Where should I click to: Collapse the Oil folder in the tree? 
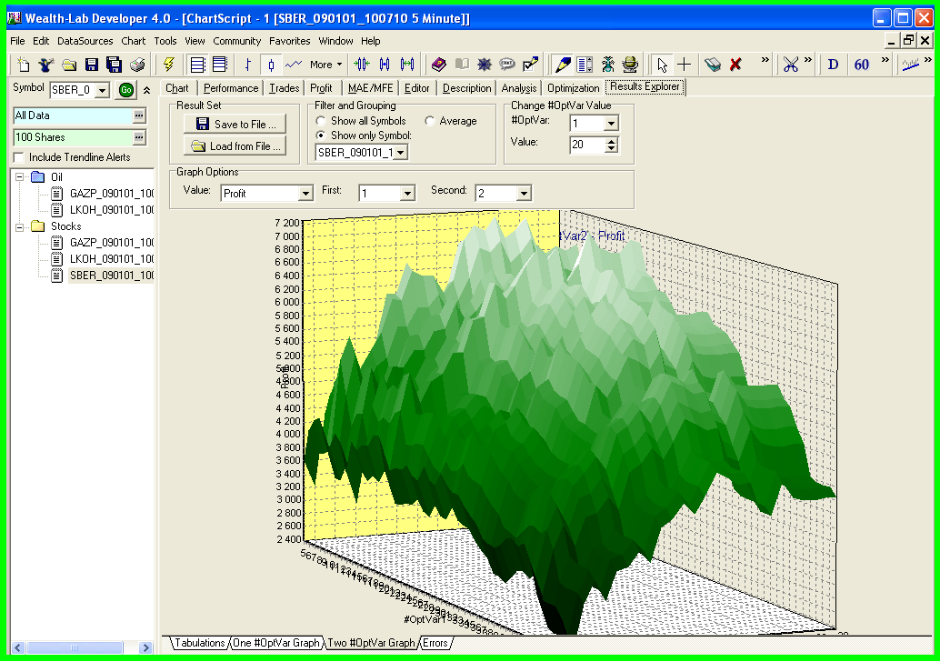tap(19, 176)
